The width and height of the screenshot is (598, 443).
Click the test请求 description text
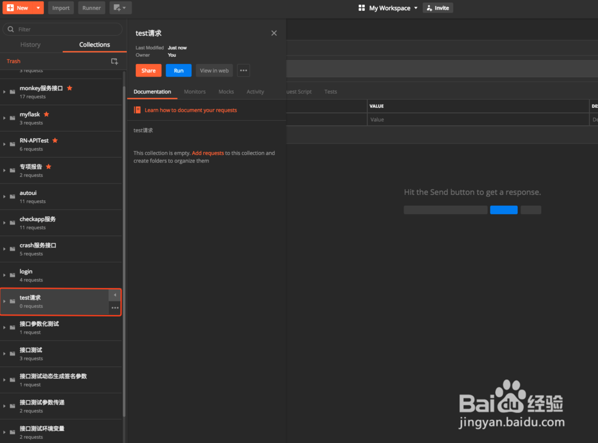coord(143,130)
